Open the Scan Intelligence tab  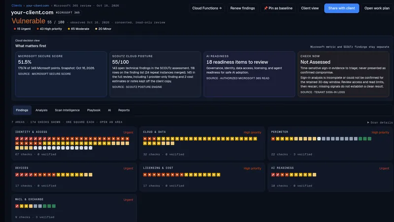(x=67, y=110)
